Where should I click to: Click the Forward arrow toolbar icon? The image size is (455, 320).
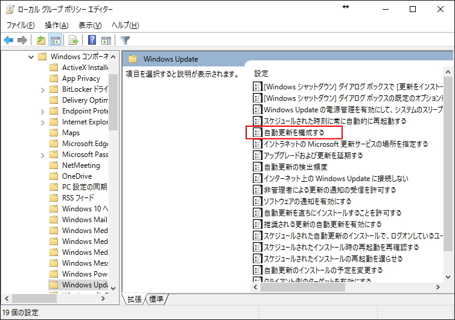[22, 40]
